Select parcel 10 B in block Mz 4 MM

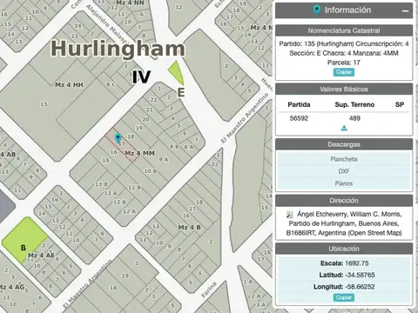coord(151,171)
